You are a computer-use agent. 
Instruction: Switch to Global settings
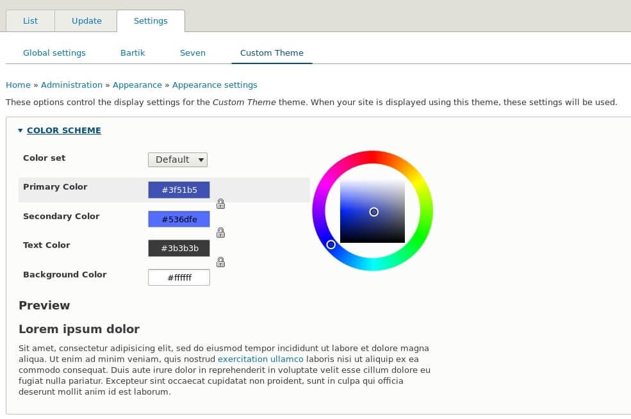tap(54, 53)
